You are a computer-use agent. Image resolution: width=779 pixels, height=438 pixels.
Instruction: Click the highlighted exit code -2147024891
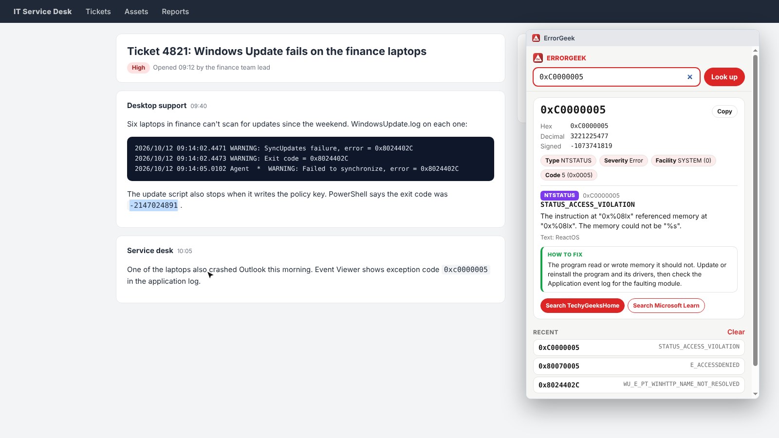tap(154, 205)
